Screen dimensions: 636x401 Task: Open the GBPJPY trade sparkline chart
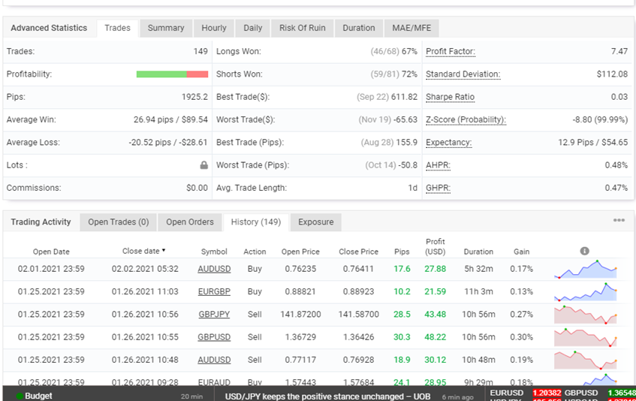coord(585,315)
